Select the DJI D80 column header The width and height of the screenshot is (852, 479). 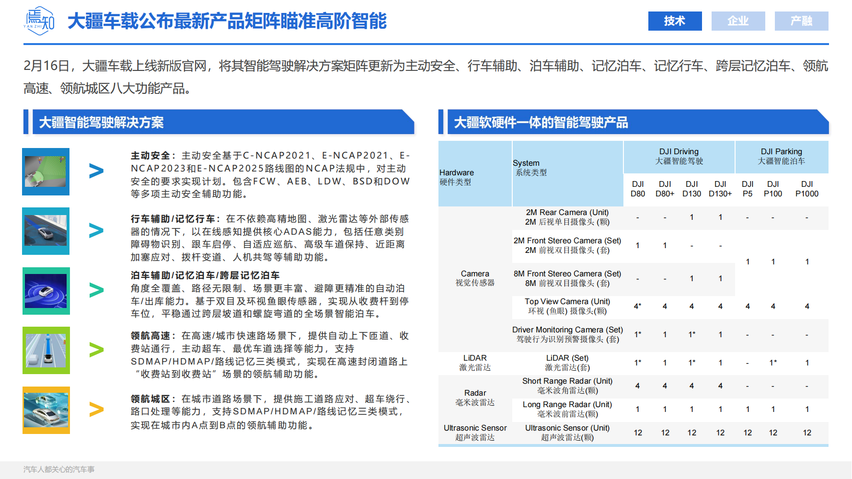point(638,189)
